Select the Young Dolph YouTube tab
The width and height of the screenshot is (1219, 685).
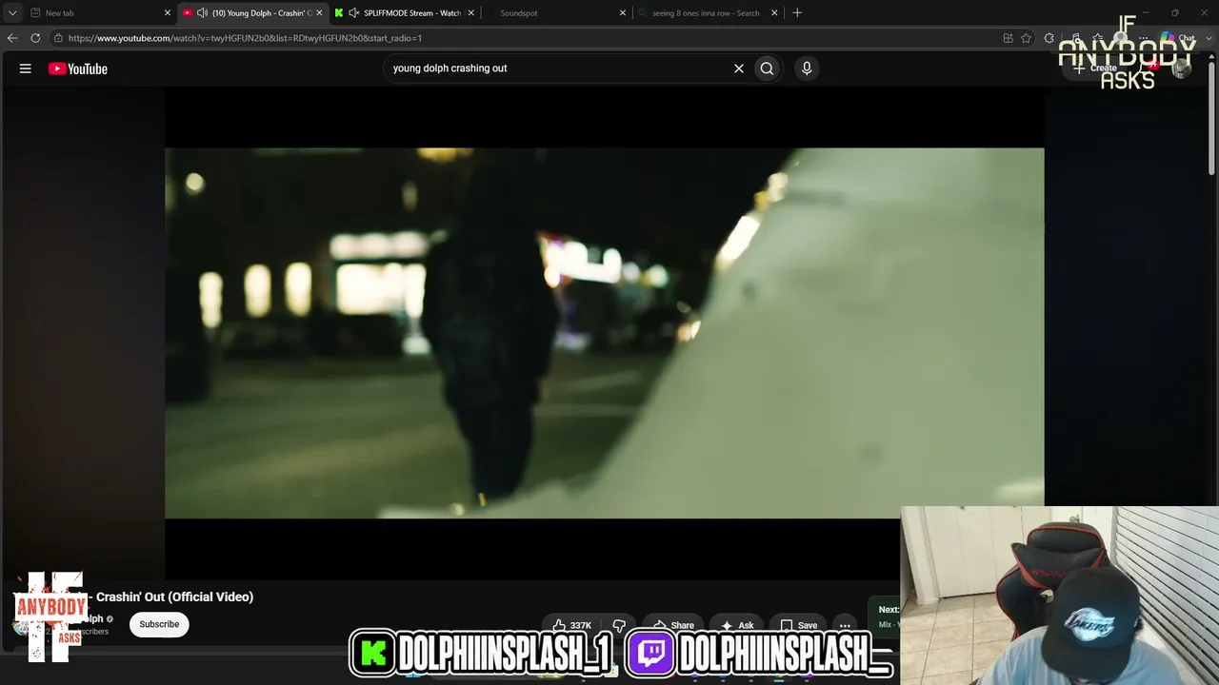click(x=252, y=13)
